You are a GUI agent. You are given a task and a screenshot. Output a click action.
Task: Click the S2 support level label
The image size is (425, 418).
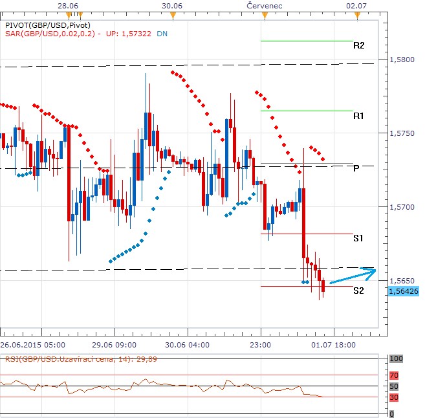358,291
